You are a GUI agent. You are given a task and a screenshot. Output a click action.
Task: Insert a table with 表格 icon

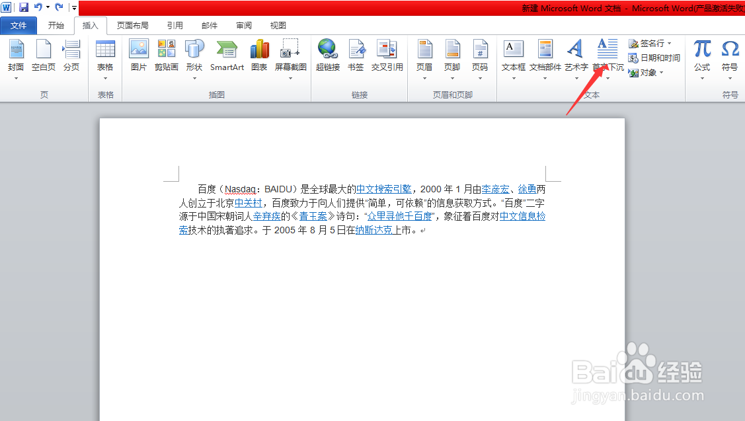105,50
